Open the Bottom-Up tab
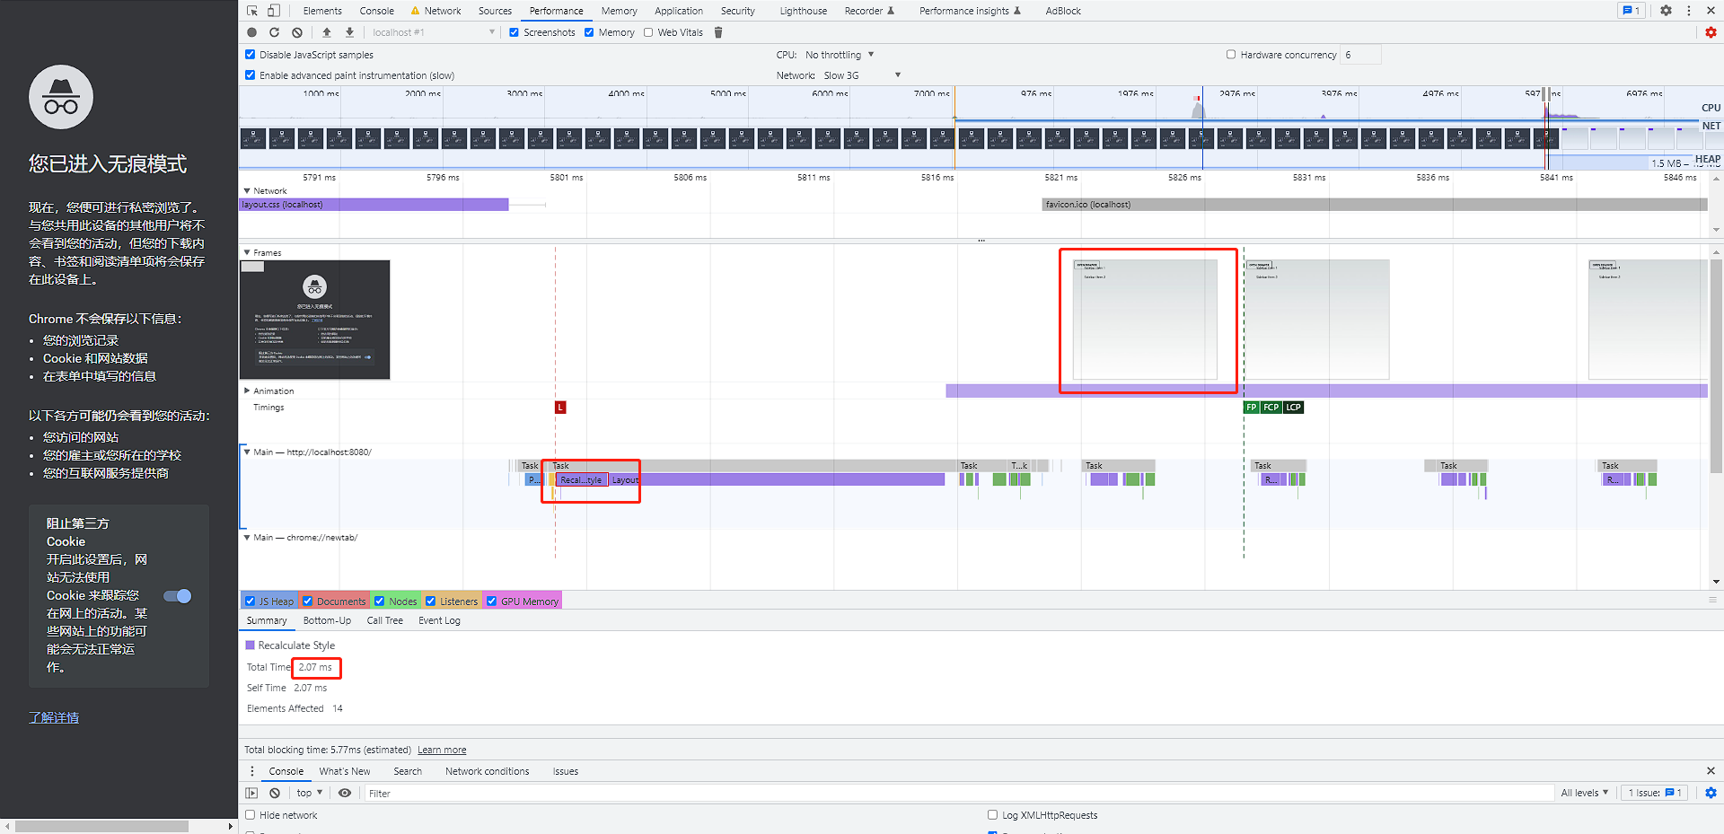Image resolution: width=1724 pixels, height=834 pixels. (x=327, y=619)
